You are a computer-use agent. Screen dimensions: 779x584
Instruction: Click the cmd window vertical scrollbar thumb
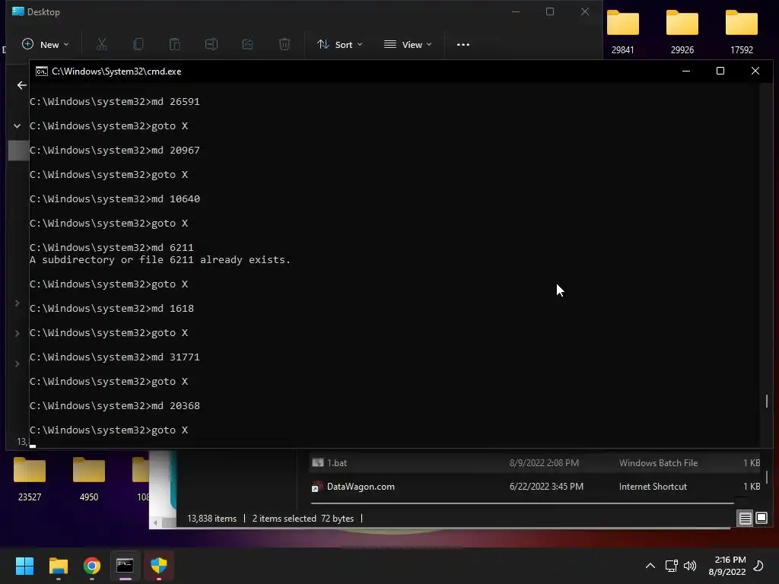(767, 400)
